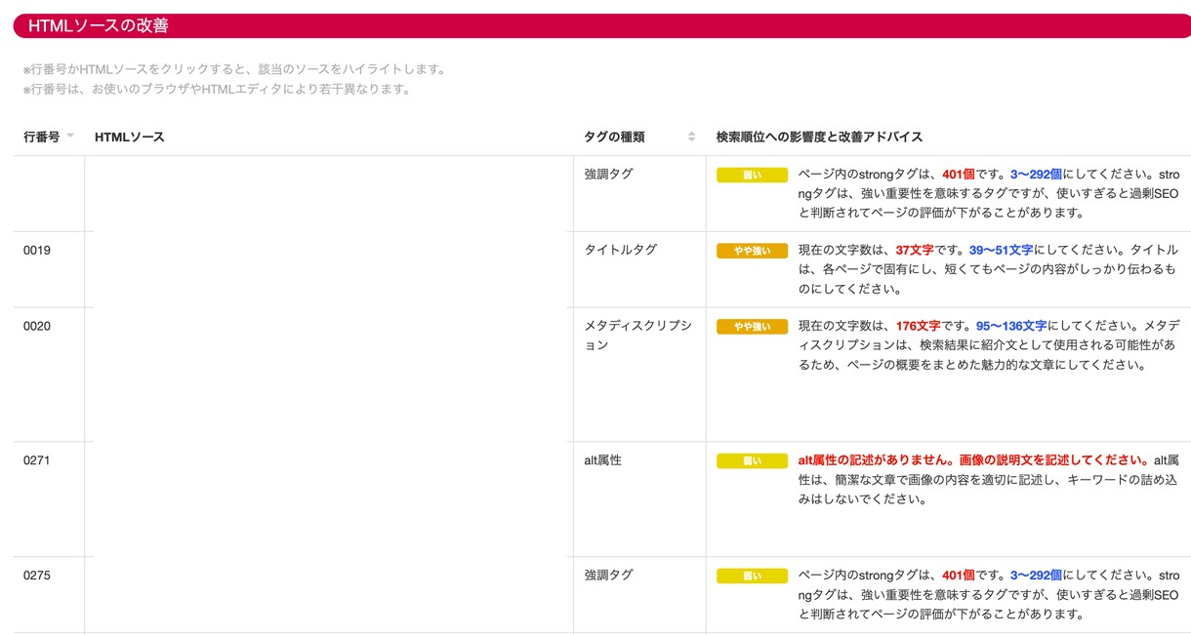Click the 行番号 column header
Image resolution: width=1191 pixels, height=635 pixels.
pyautogui.click(x=42, y=137)
